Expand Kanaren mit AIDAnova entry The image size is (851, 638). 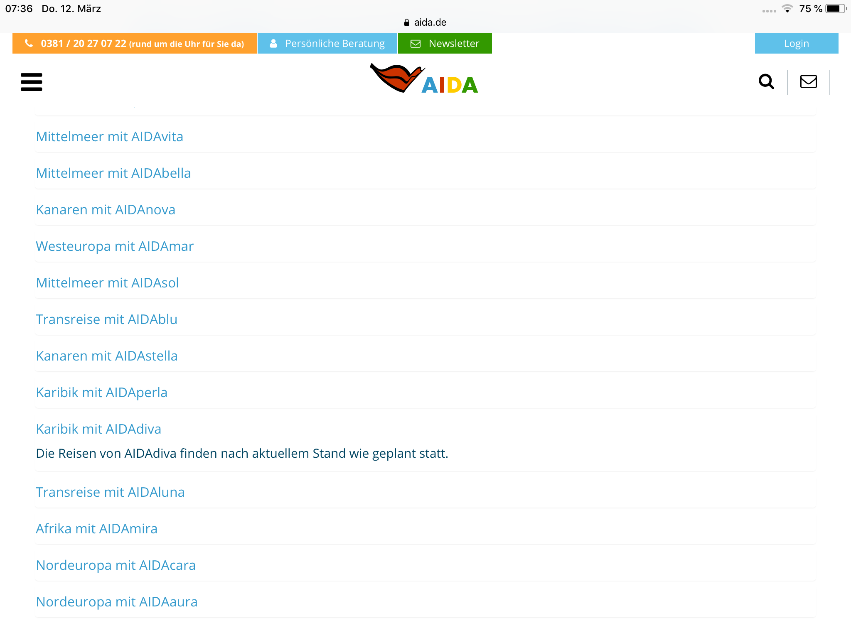click(x=106, y=210)
